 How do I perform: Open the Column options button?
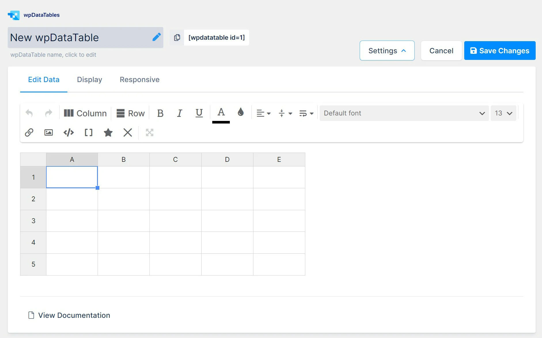pos(85,113)
